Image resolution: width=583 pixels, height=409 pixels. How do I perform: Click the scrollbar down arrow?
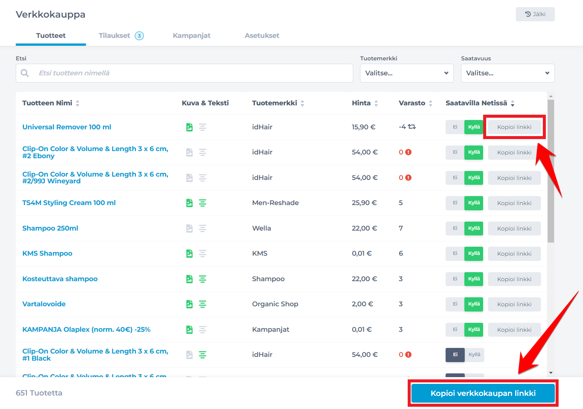pyautogui.click(x=551, y=373)
